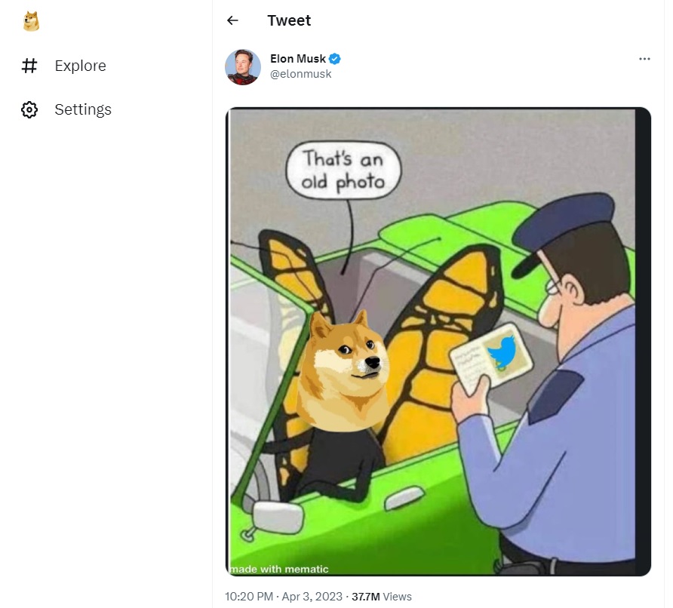Image resolution: width=673 pixels, height=608 pixels.
Task: Select the Settings label in sidebar
Action: [83, 109]
